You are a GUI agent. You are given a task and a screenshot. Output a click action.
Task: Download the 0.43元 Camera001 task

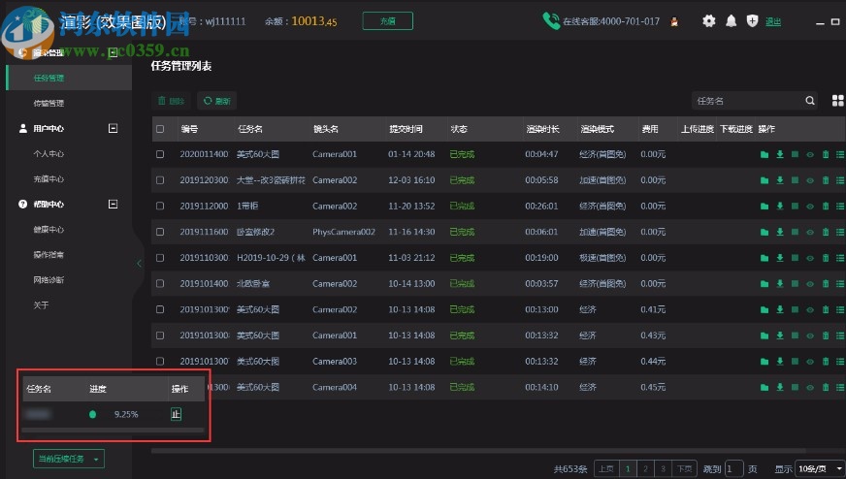780,335
